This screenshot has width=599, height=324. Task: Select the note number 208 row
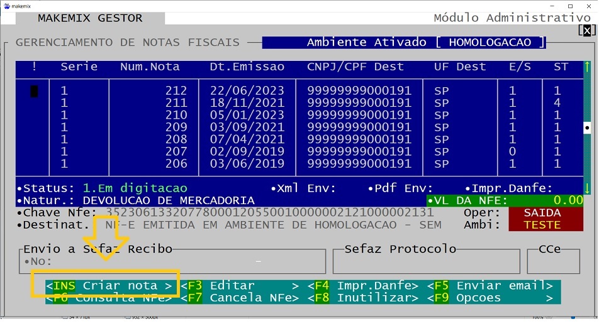click(x=299, y=139)
